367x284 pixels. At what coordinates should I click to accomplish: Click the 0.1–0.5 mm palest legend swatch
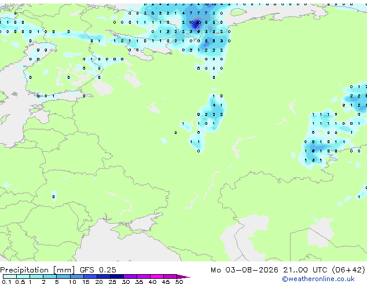click(10, 276)
